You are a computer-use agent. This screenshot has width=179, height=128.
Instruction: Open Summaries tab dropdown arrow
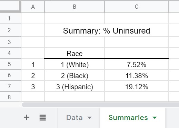pyautogui.click(x=155, y=118)
